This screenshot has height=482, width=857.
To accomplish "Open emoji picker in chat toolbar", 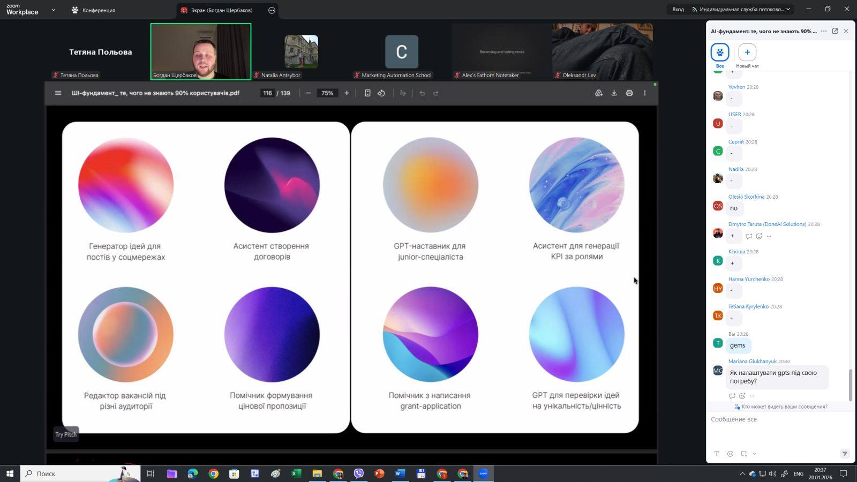I will pyautogui.click(x=730, y=454).
